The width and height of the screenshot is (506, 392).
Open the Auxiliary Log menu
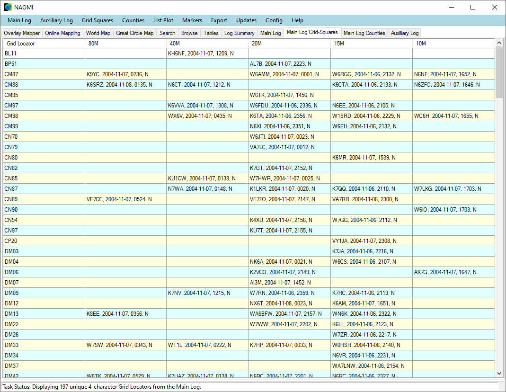[56, 20]
